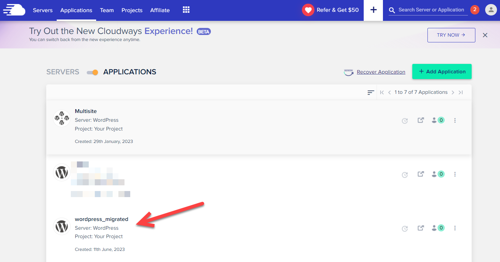Open the wordpress_migrated application

pyautogui.click(x=102, y=219)
